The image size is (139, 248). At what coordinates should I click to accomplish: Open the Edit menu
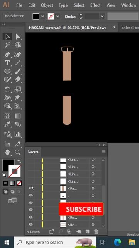coord(32,5)
